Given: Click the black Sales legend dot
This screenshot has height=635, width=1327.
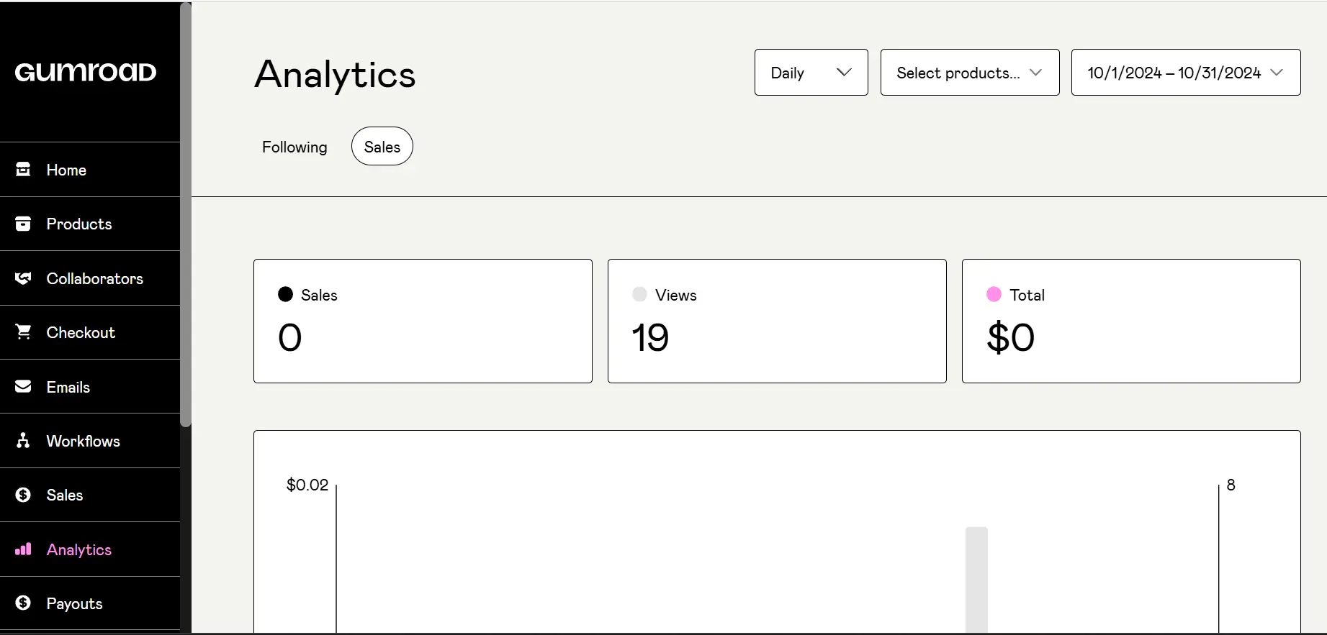Looking at the screenshot, I should coord(285,294).
